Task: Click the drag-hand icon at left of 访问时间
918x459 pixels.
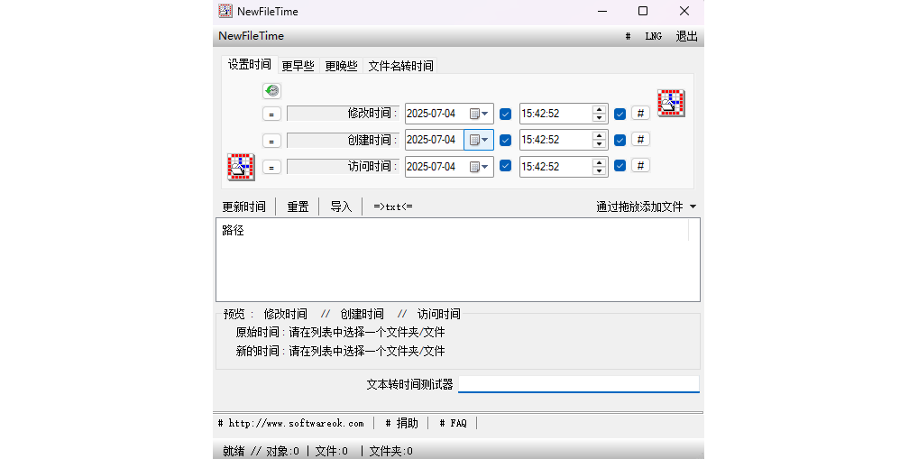Action: point(241,167)
